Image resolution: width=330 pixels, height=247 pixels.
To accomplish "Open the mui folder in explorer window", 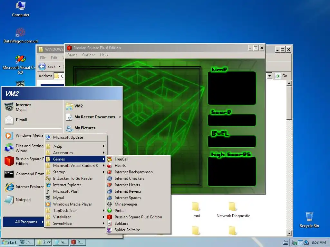I will tap(196, 210).
